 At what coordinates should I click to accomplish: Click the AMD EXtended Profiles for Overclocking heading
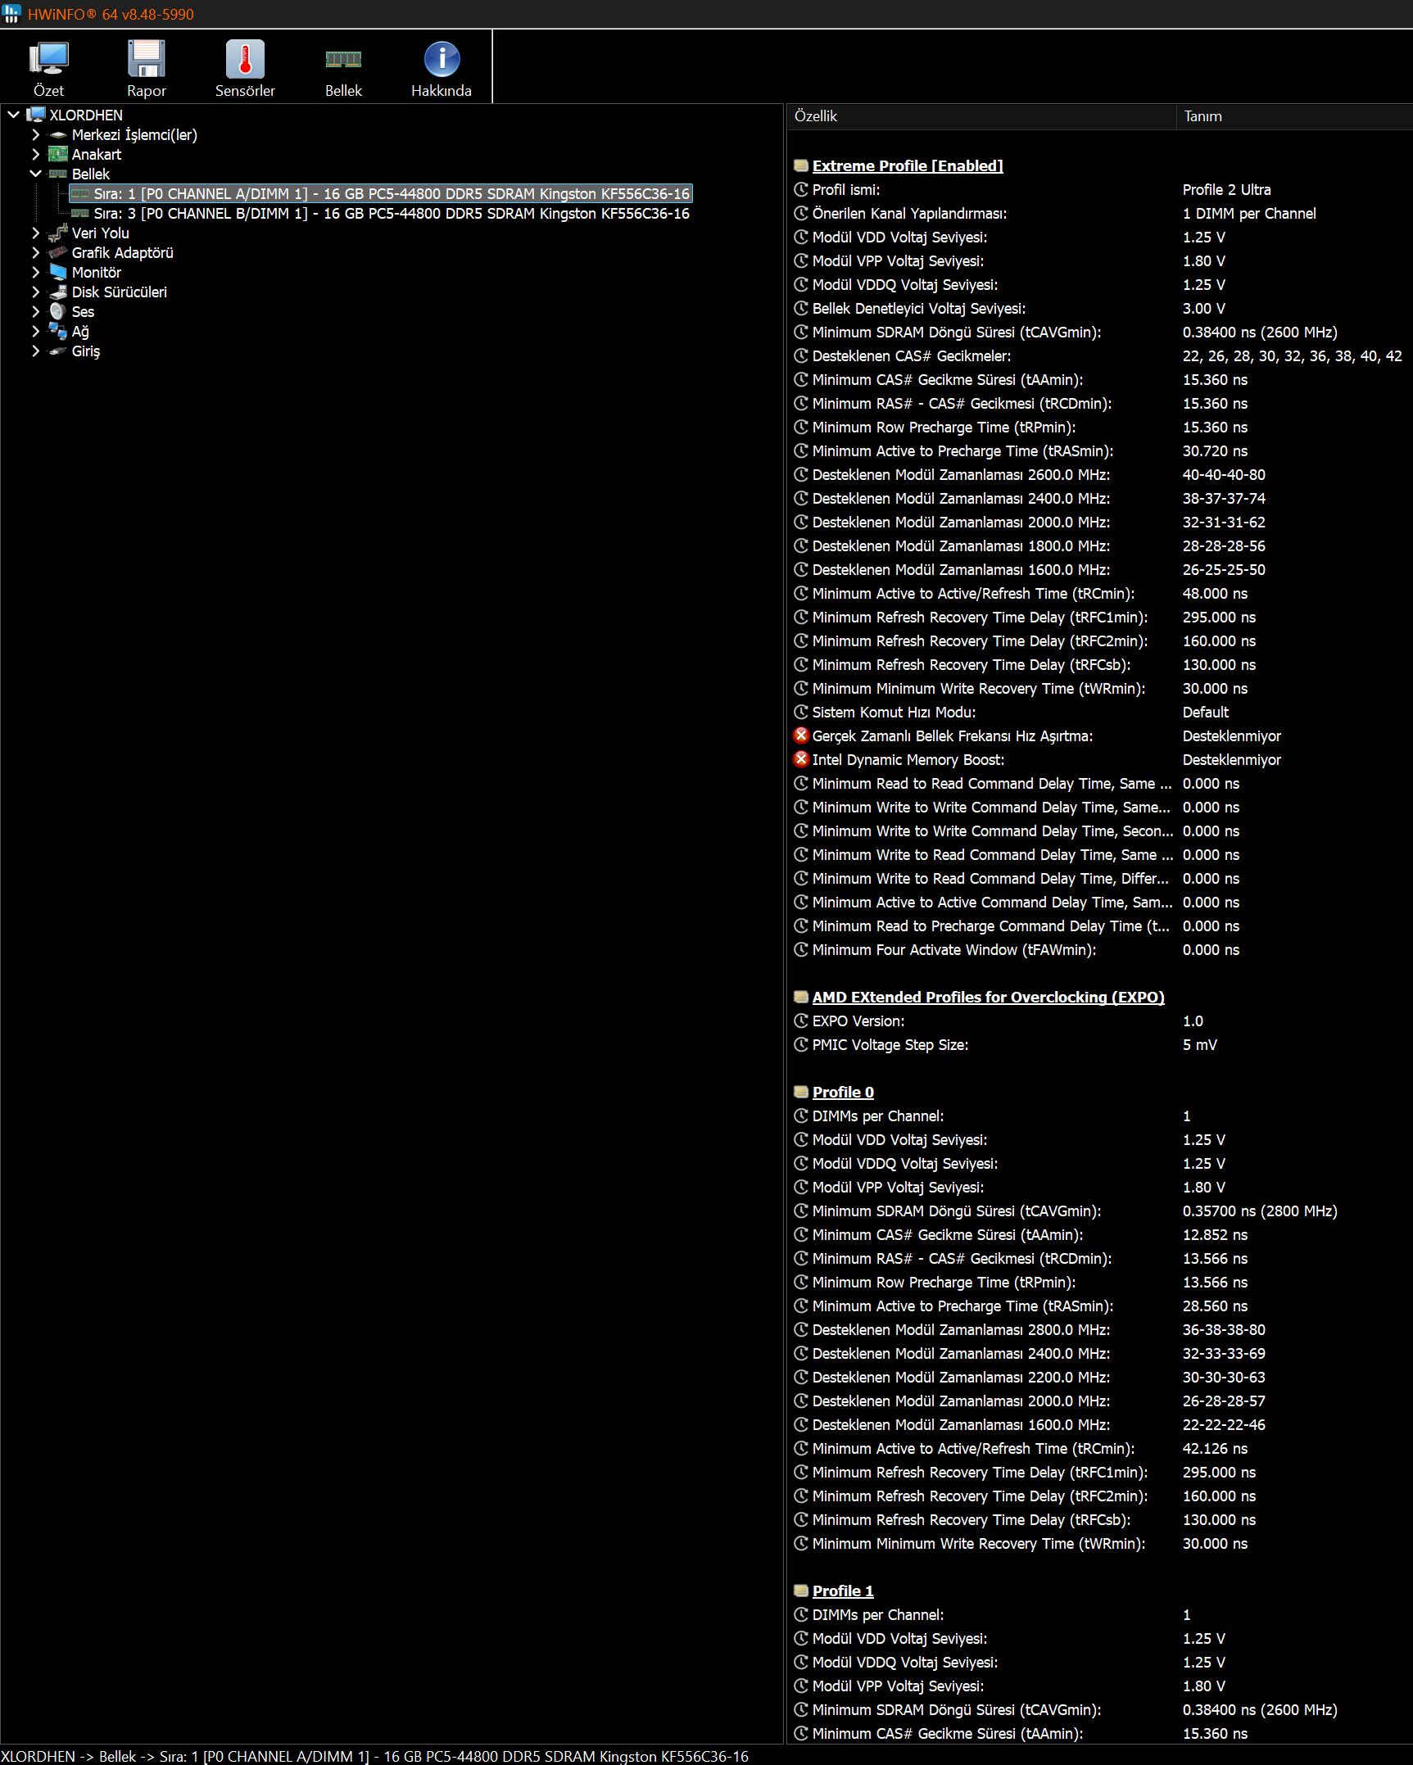pos(989,998)
